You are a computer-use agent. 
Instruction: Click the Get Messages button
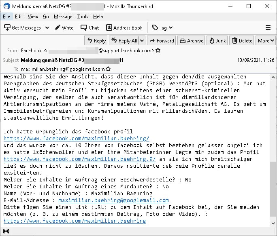(x=22, y=27)
